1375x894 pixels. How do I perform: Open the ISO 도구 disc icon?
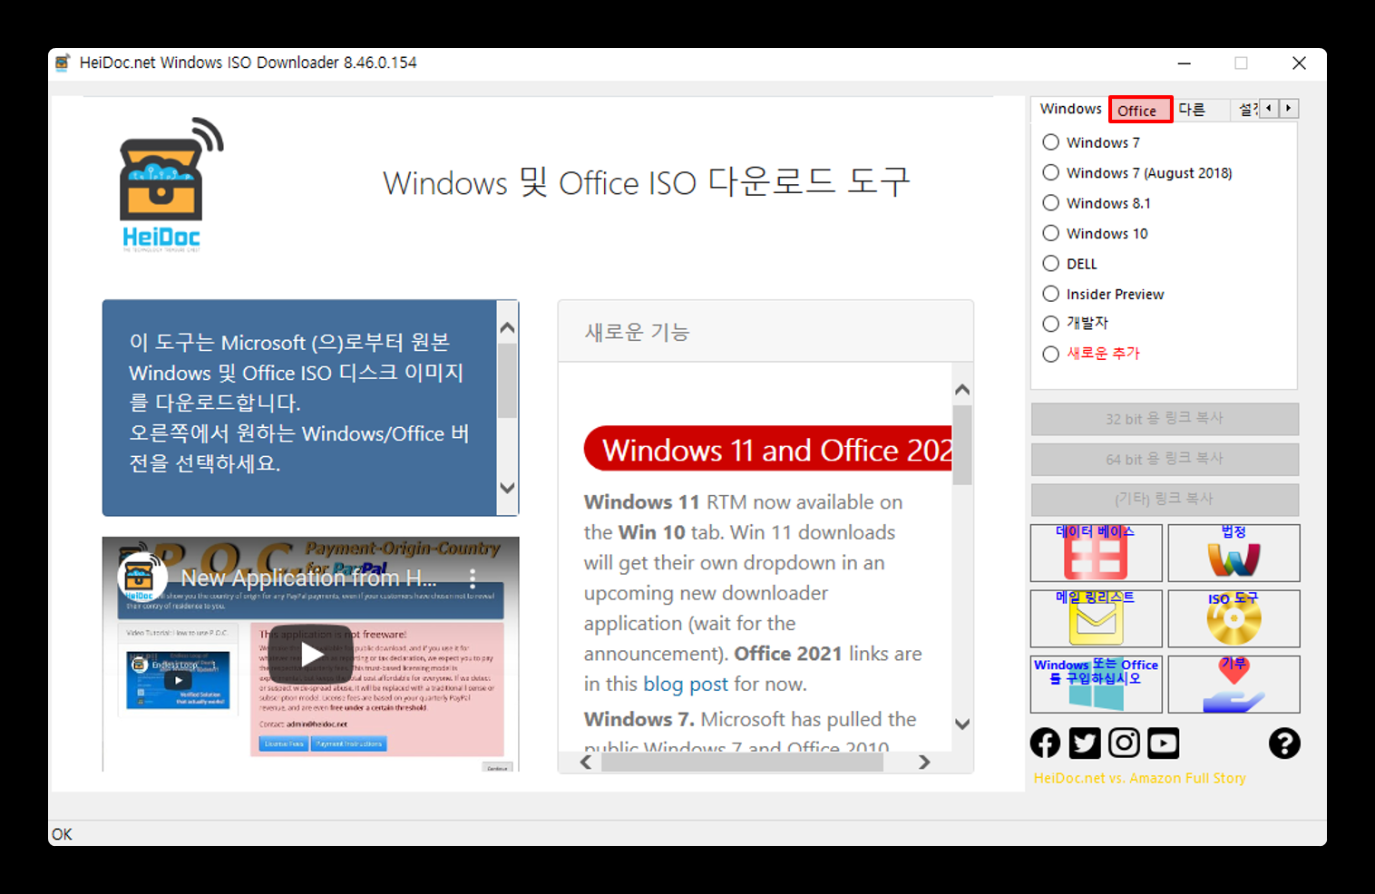pos(1234,618)
